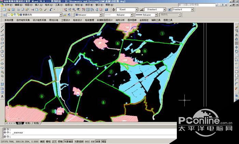Open the 视图(V) menu

[29, 5]
